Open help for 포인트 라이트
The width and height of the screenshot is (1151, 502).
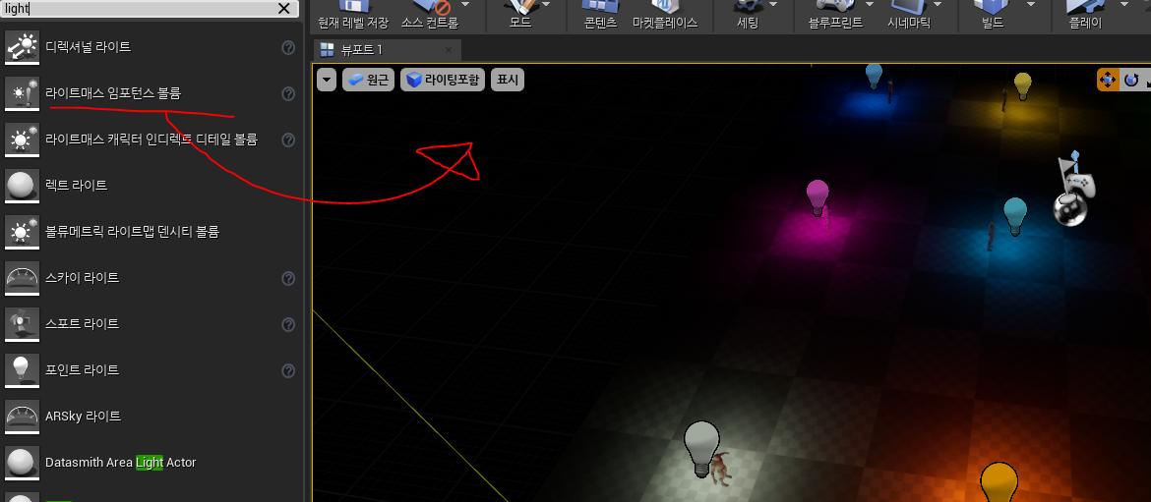[288, 370]
